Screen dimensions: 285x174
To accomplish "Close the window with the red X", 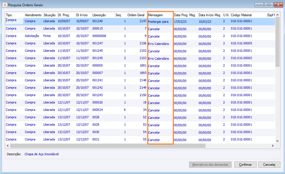I will click(278, 5).
